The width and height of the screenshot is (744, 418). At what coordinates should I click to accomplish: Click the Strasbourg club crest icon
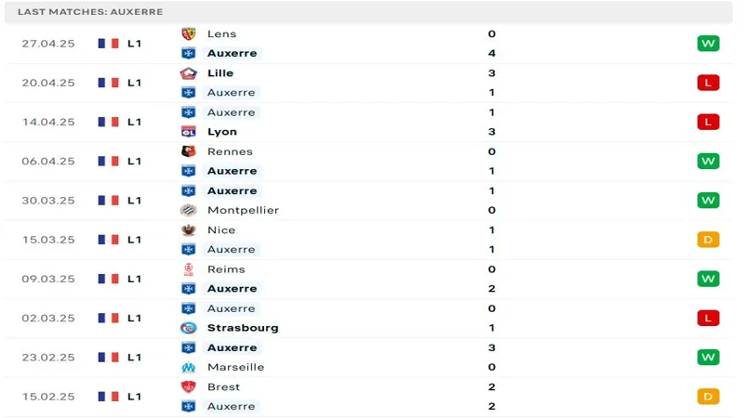pos(188,328)
